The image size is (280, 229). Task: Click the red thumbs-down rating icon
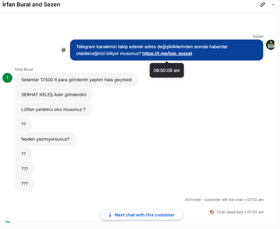212,212
